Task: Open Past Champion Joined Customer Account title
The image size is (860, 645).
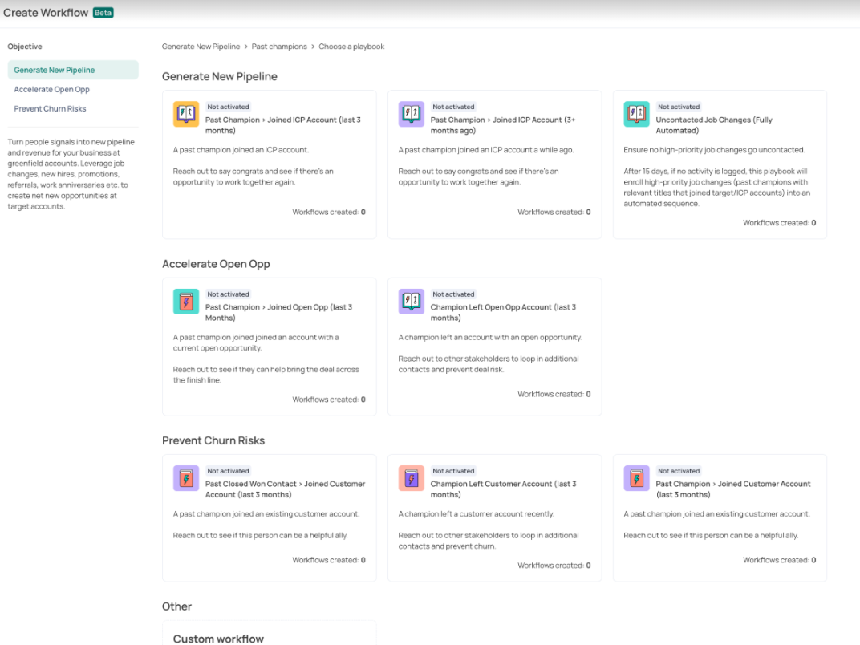Action: point(733,489)
